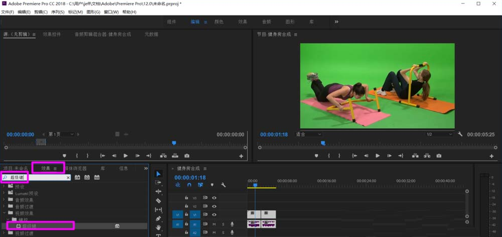This screenshot has height=237, width=502.
Task: Expand the Lumetri 预设 folder
Action: (5, 193)
